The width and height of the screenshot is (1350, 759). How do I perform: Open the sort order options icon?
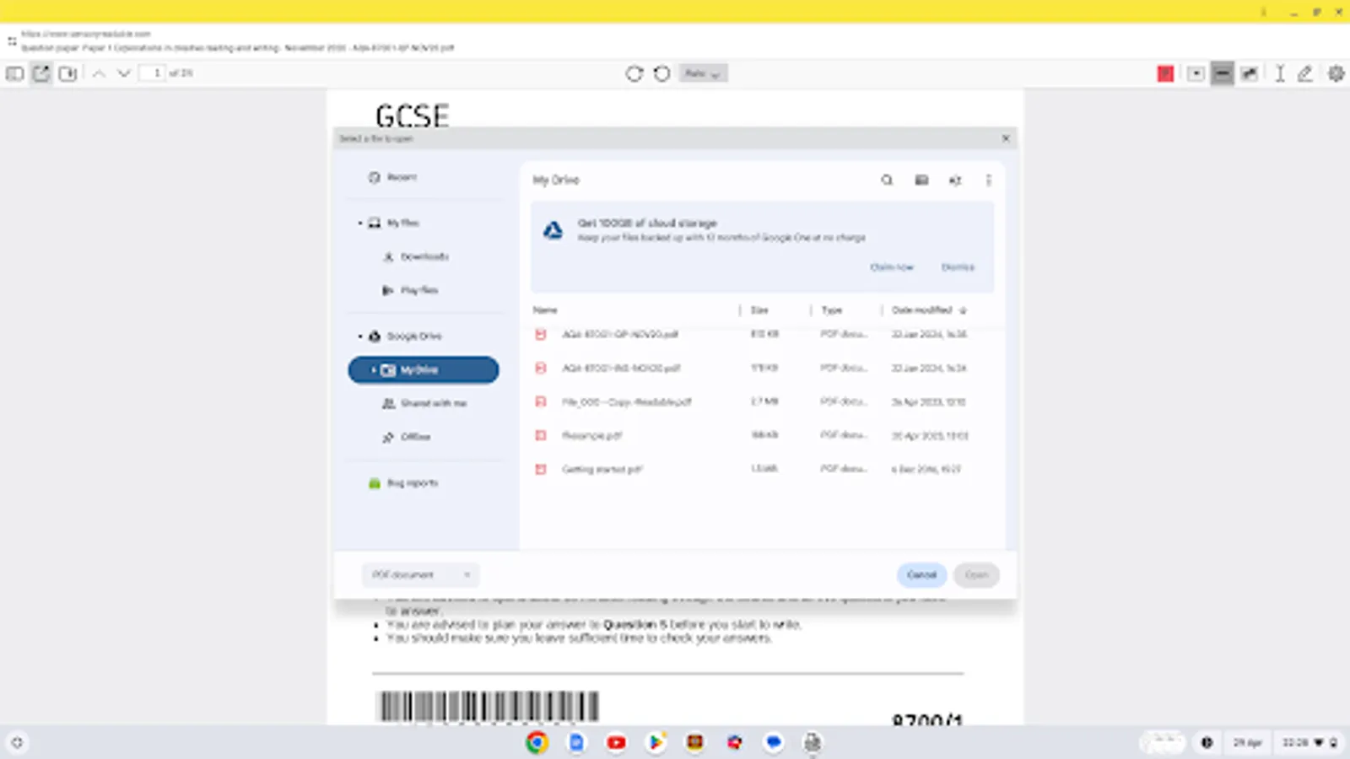click(x=954, y=180)
